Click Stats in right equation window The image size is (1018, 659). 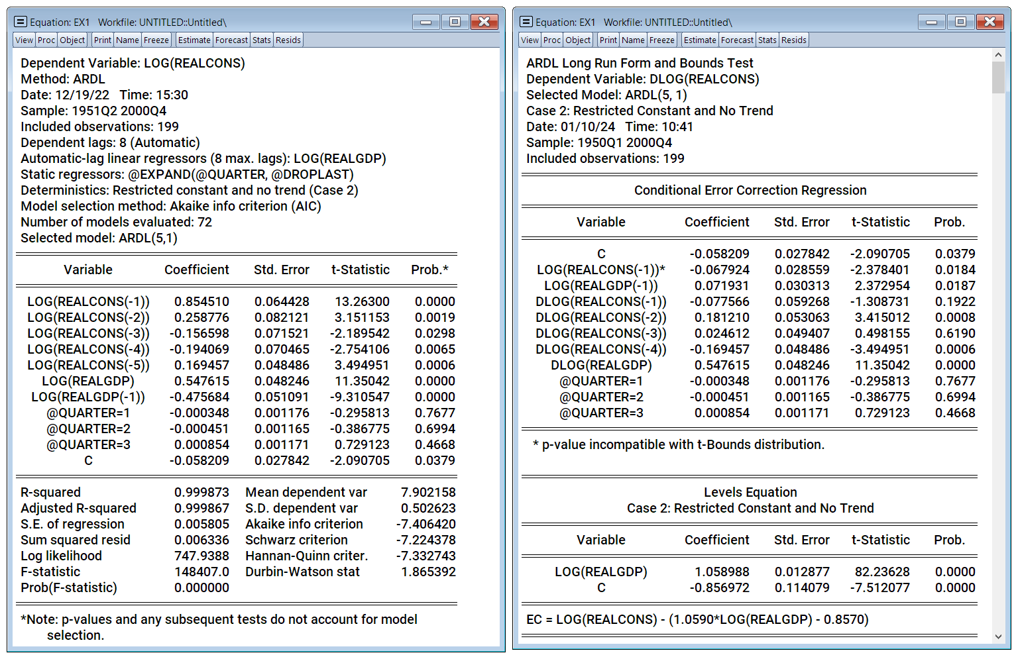(x=767, y=40)
